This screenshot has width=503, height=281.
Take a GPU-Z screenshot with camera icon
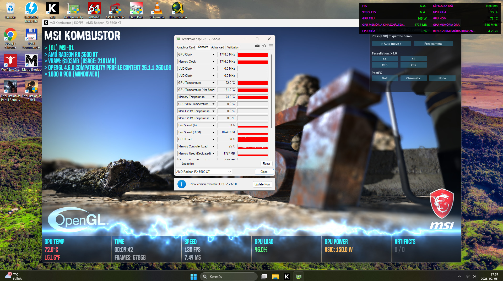click(257, 46)
